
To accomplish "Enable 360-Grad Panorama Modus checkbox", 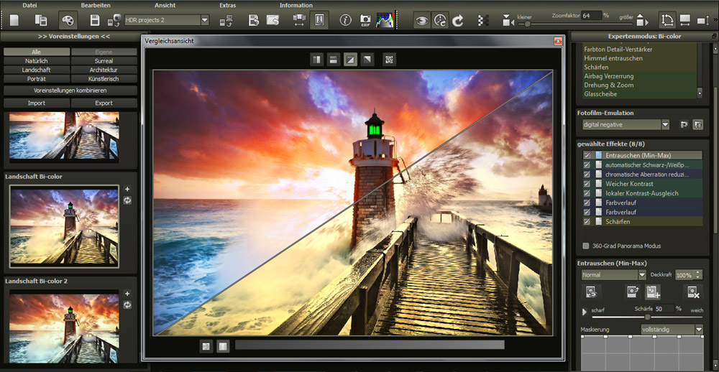I will pyautogui.click(x=586, y=246).
